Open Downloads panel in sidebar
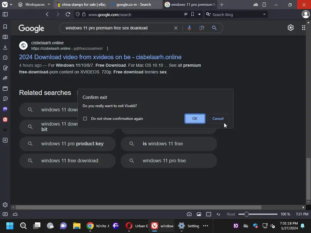Image resolution: width=311 pixels, height=233 pixels. tap(5, 47)
